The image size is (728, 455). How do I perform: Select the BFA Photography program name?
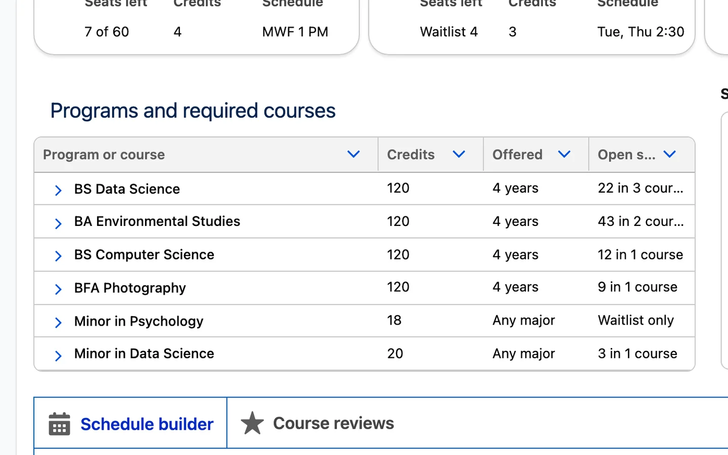pyautogui.click(x=130, y=288)
